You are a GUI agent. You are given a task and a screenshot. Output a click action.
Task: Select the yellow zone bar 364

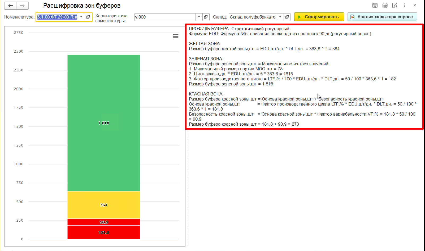(104, 205)
